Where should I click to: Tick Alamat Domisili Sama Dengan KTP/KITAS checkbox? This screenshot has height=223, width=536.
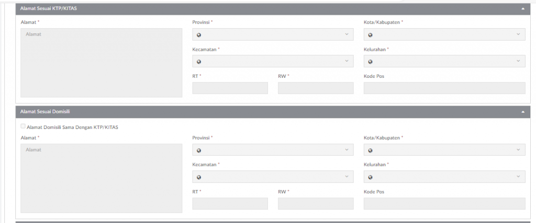pyautogui.click(x=23, y=126)
